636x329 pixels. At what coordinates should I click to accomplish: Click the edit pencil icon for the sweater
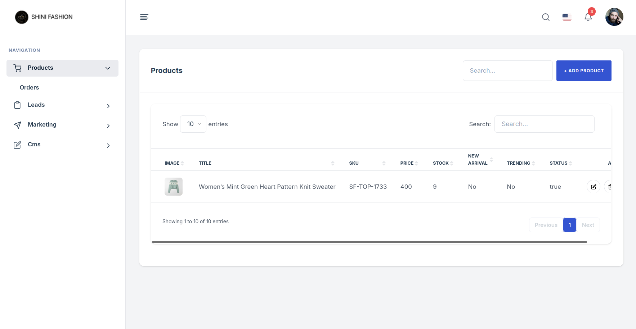pyautogui.click(x=593, y=187)
